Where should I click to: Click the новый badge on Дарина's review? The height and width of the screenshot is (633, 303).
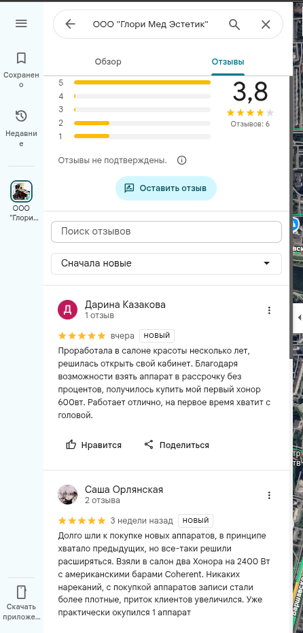tap(157, 335)
